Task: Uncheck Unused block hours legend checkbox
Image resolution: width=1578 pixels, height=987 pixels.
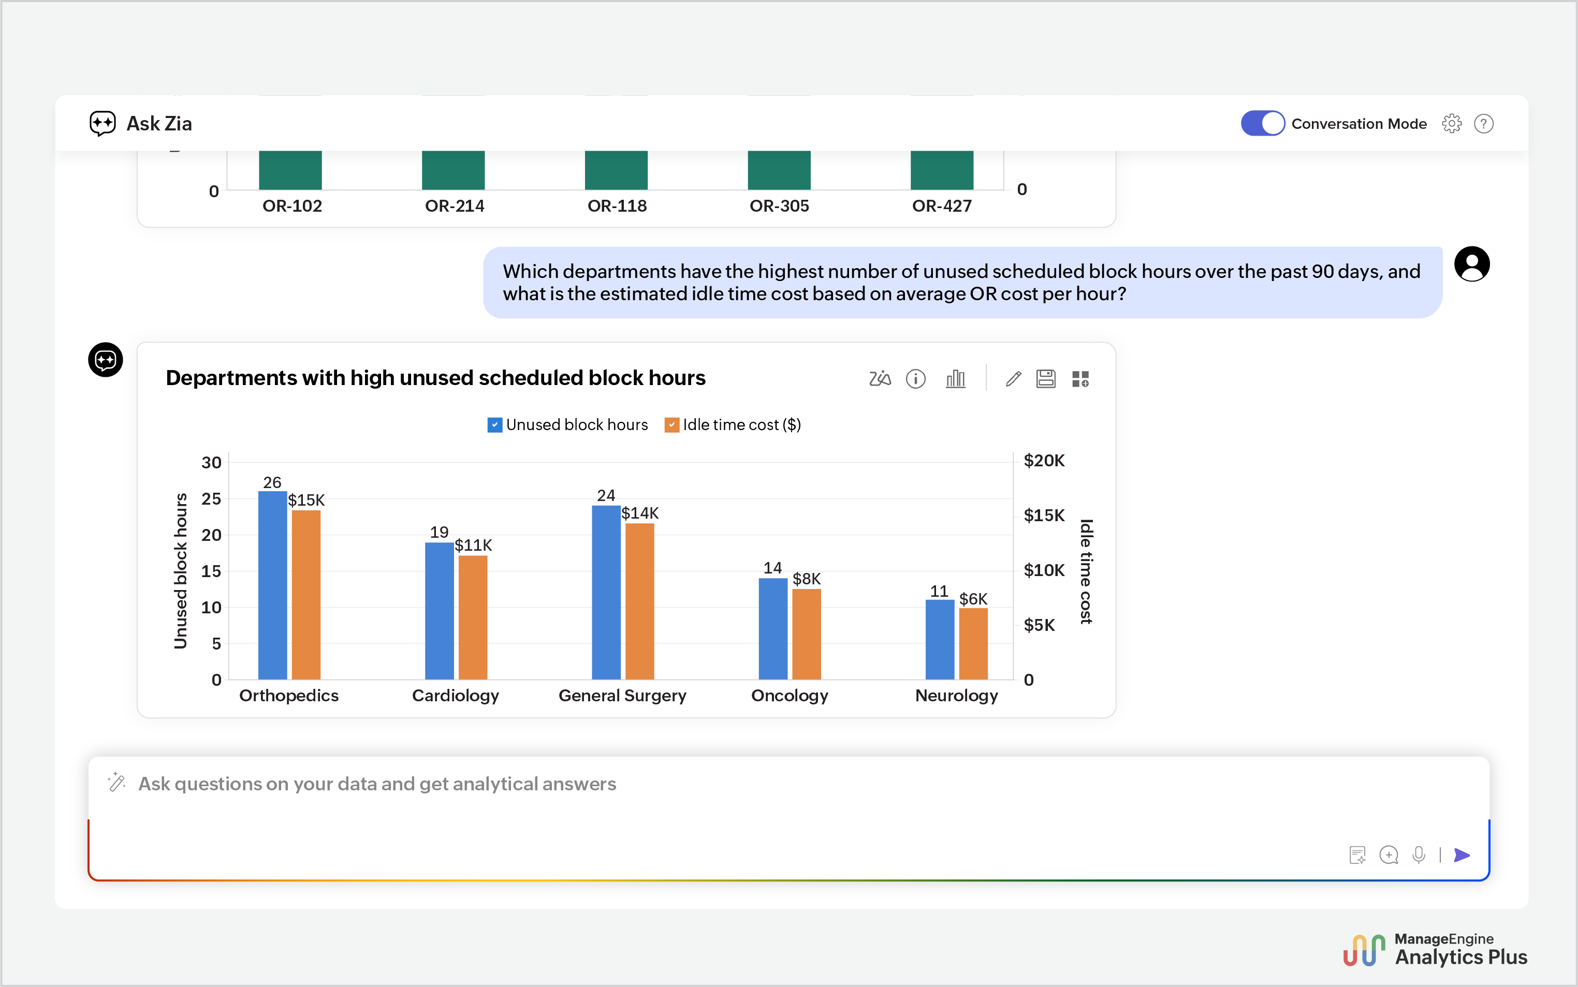Action: 495,425
